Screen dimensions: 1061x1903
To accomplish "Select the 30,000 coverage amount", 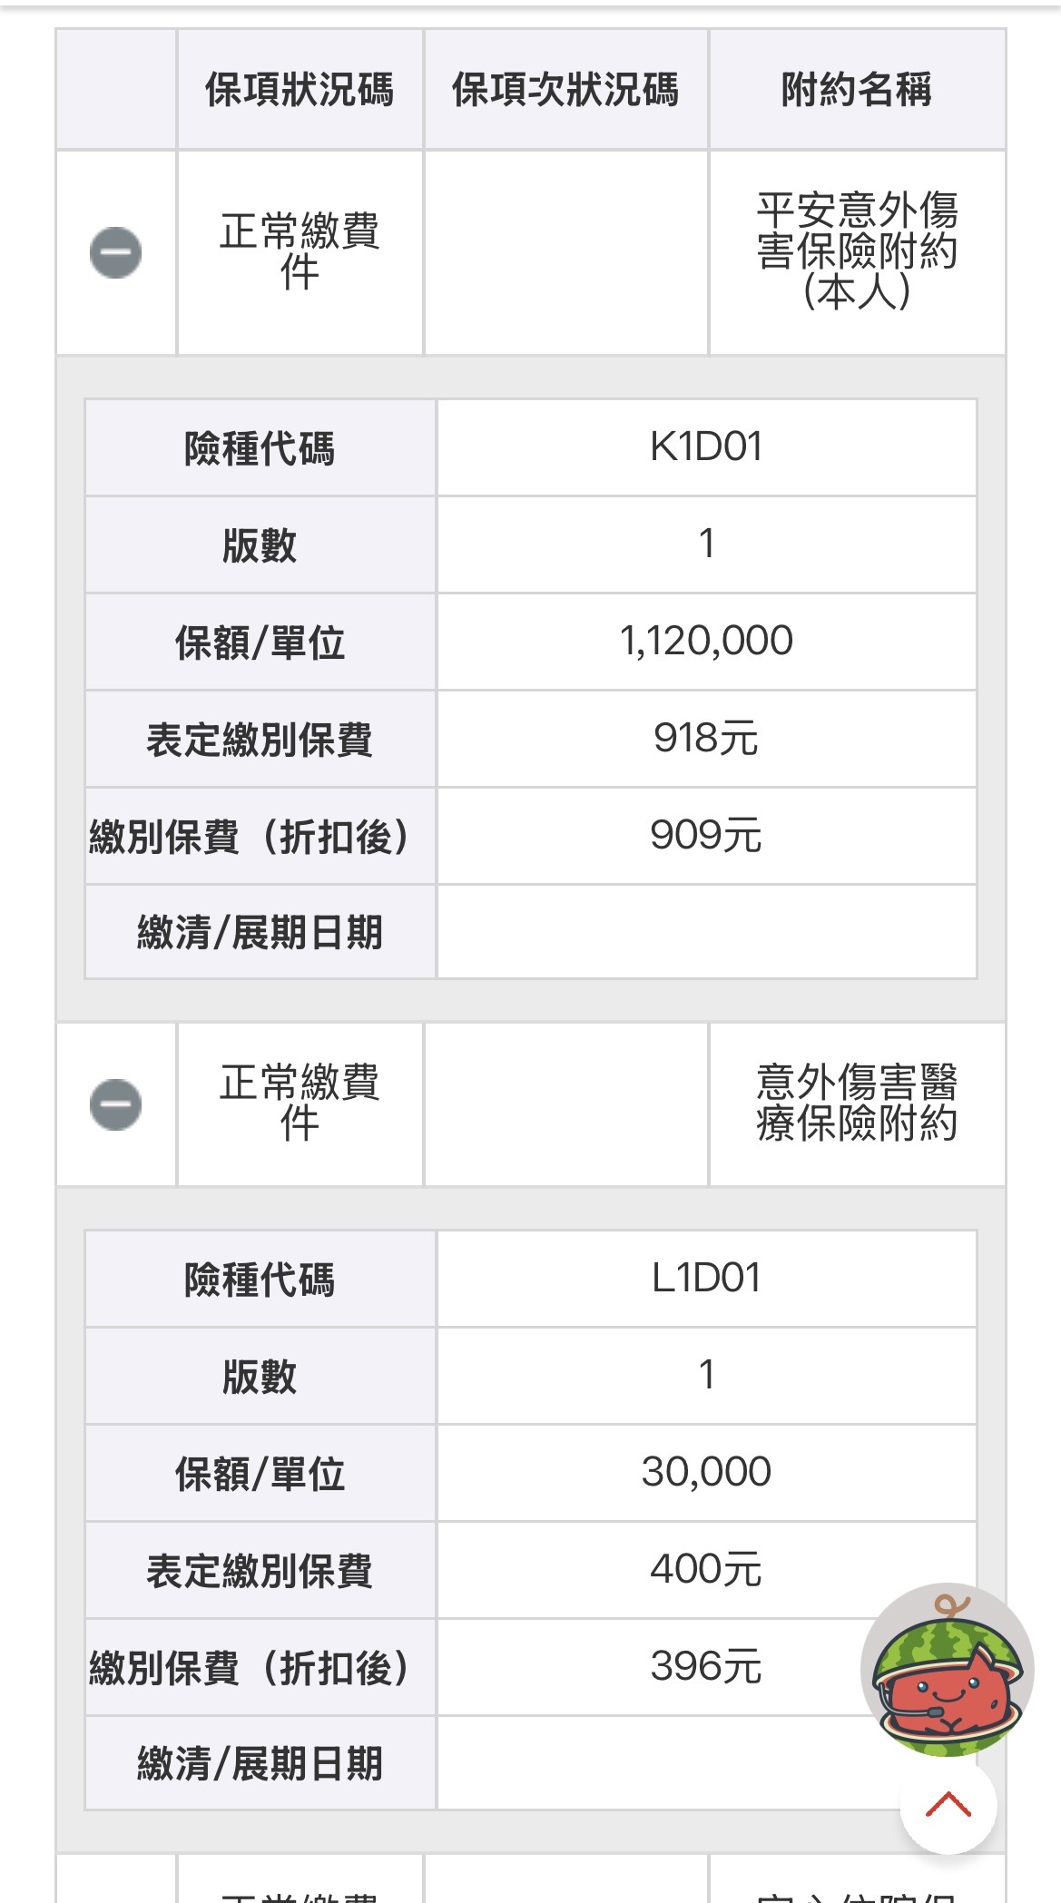I will point(706,1472).
